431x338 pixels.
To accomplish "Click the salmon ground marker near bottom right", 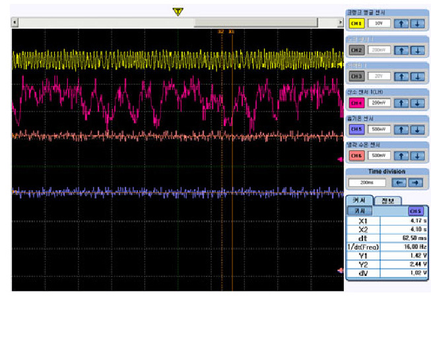I will (x=341, y=271).
